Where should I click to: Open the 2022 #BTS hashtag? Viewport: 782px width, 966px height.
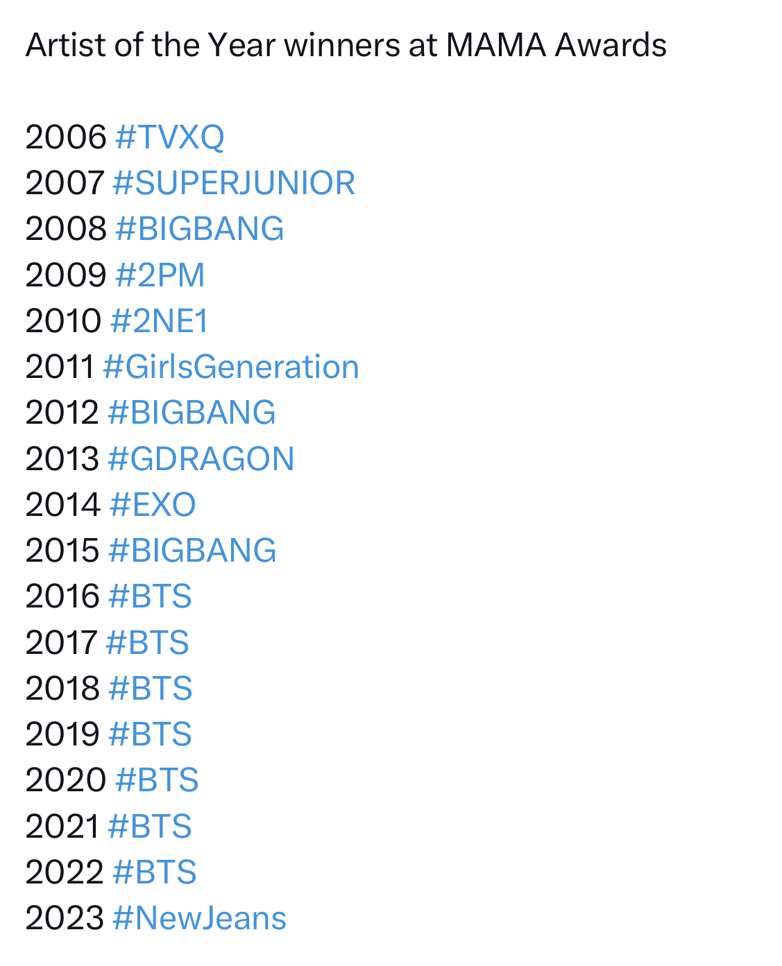click(x=154, y=872)
